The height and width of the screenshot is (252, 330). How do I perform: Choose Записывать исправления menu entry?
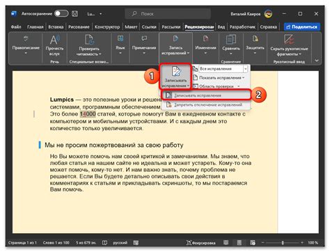[x=206, y=95]
